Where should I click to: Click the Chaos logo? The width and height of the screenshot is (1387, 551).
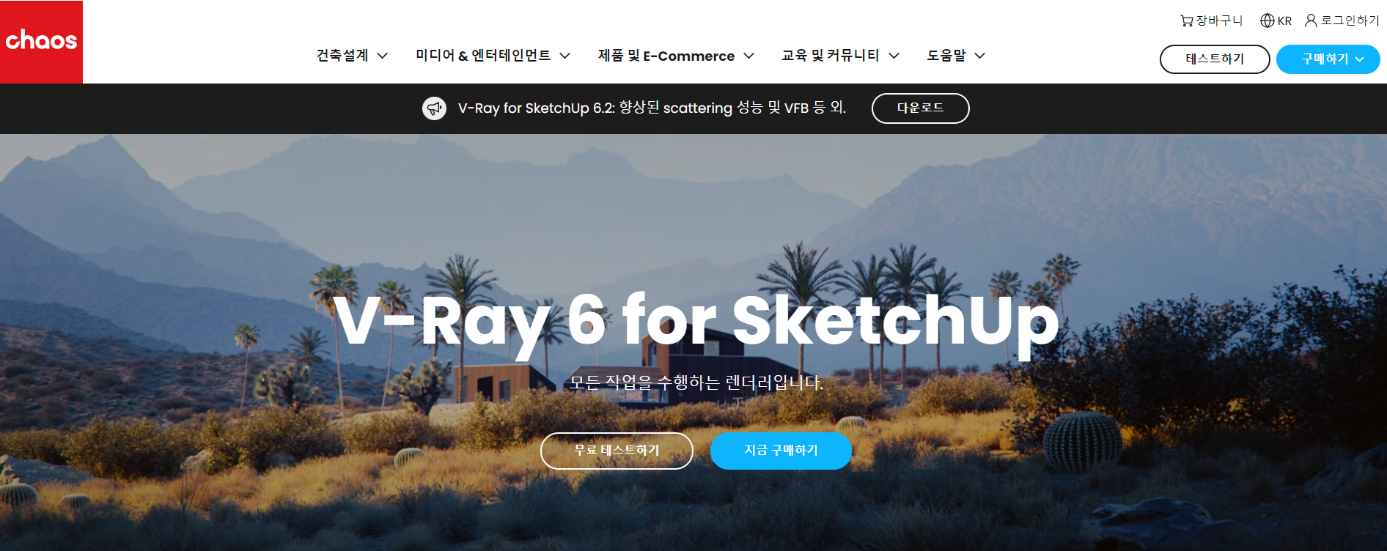click(41, 41)
